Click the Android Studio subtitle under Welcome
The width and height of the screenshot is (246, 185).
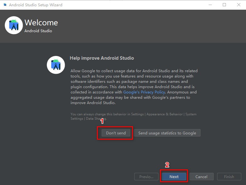(x=38, y=31)
